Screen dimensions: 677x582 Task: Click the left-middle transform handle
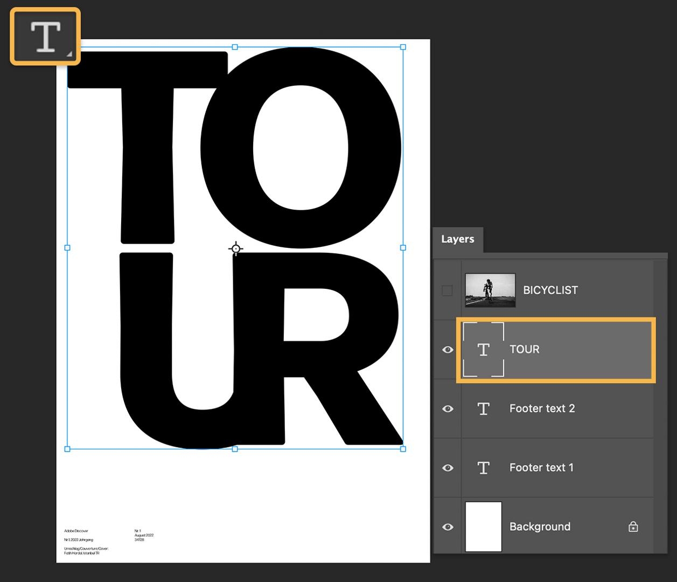pos(67,248)
